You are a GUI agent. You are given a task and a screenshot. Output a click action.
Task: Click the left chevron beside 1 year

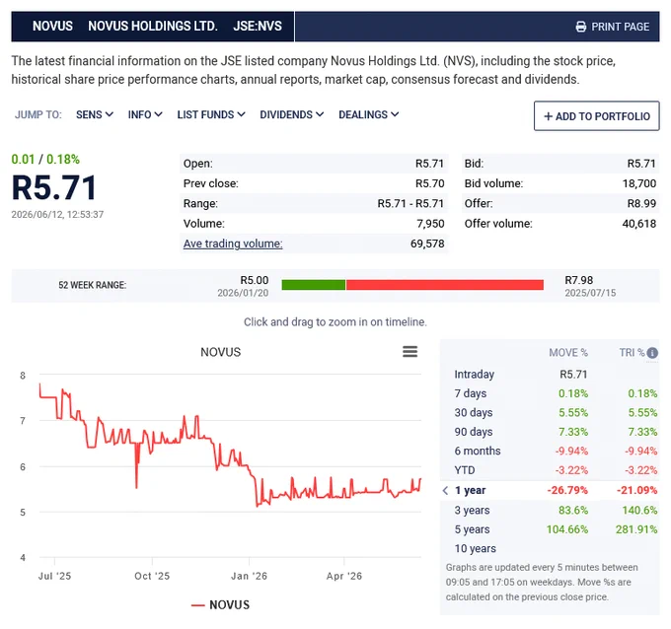click(x=445, y=490)
